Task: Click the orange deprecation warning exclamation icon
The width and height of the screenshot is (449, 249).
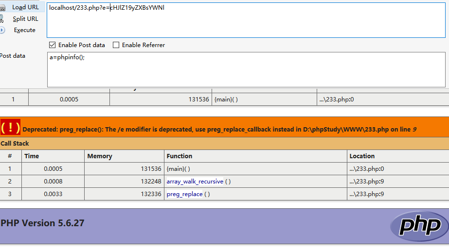Action: point(10,128)
